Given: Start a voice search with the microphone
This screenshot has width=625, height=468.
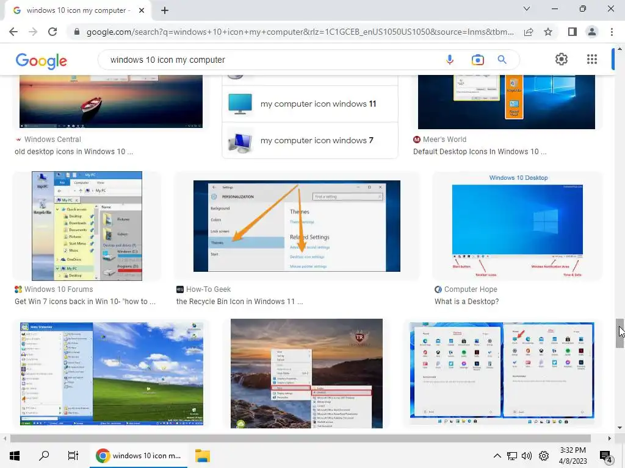Looking at the screenshot, I should coord(450,60).
